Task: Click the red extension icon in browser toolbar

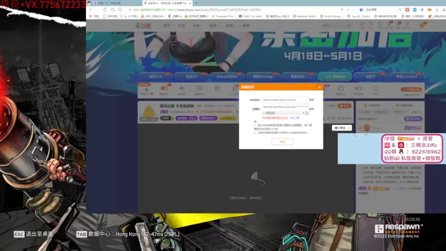Action: (x=408, y=9)
